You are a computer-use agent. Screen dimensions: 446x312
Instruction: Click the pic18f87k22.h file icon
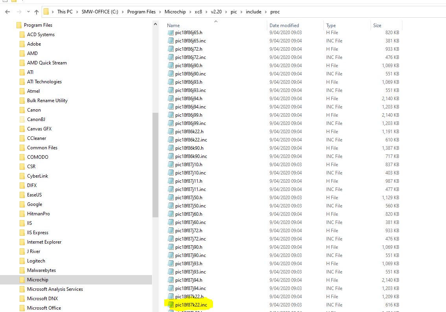171,296
